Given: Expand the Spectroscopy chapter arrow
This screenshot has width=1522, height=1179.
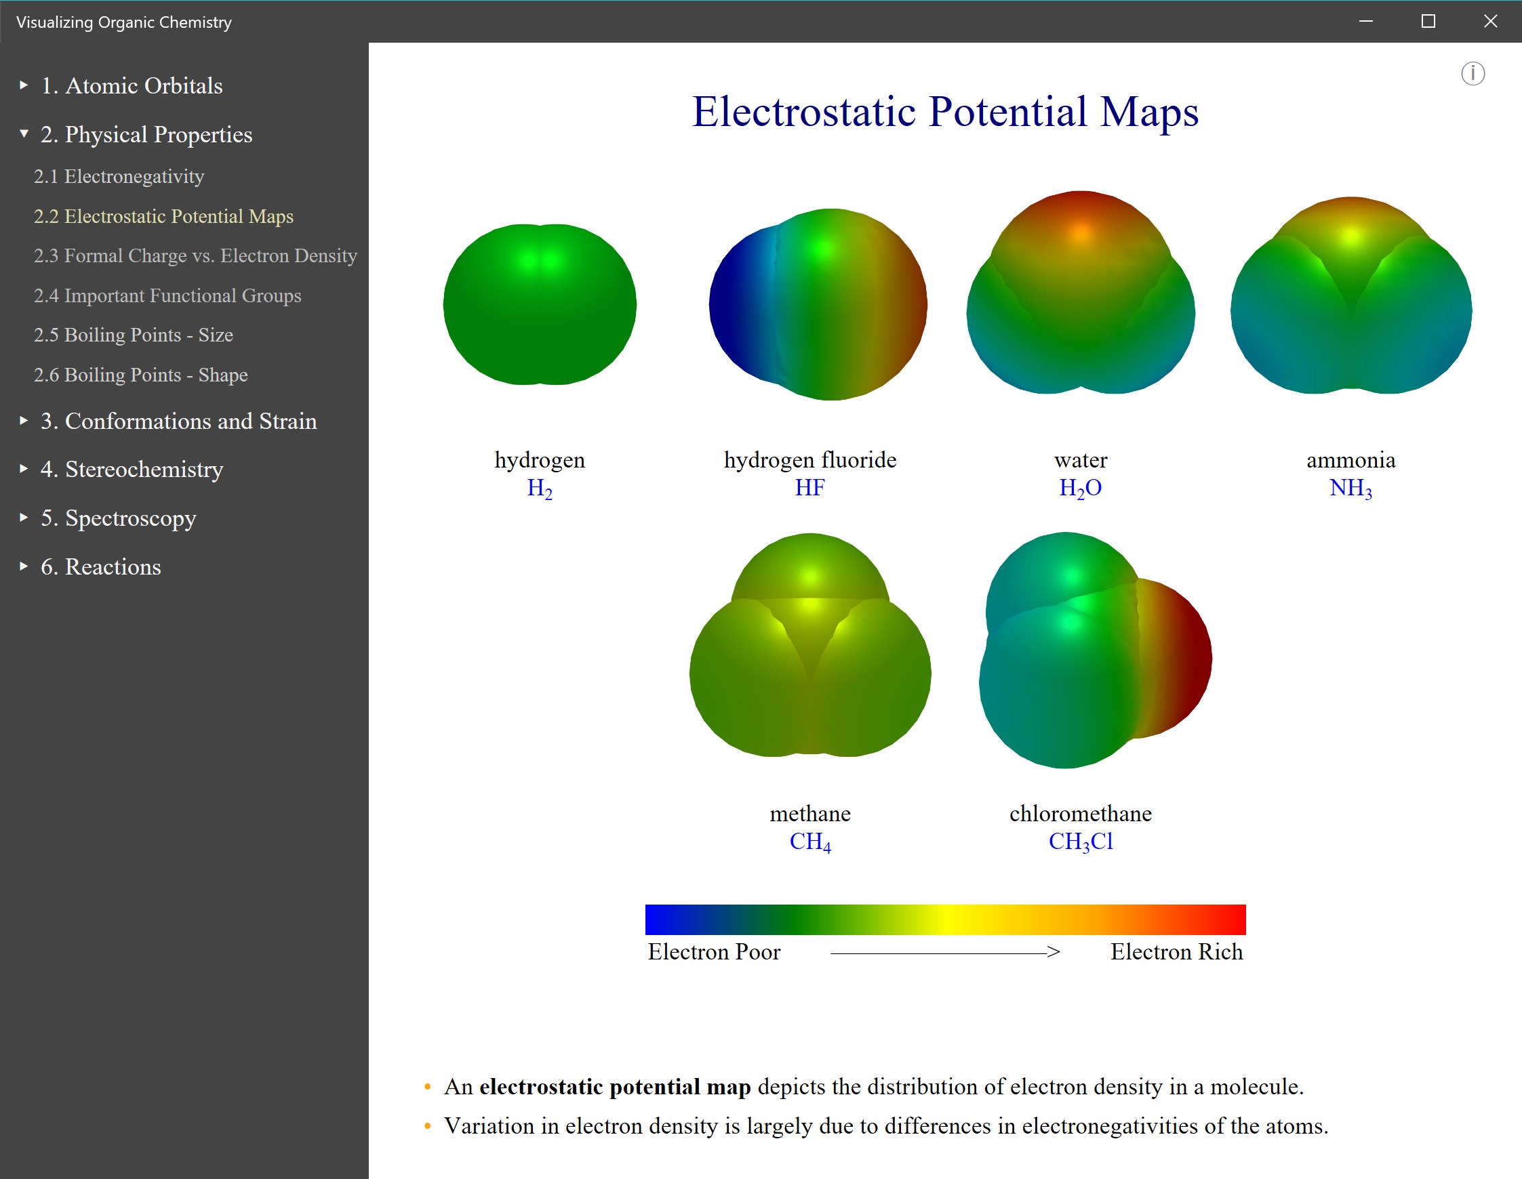Looking at the screenshot, I should click(24, 518).
